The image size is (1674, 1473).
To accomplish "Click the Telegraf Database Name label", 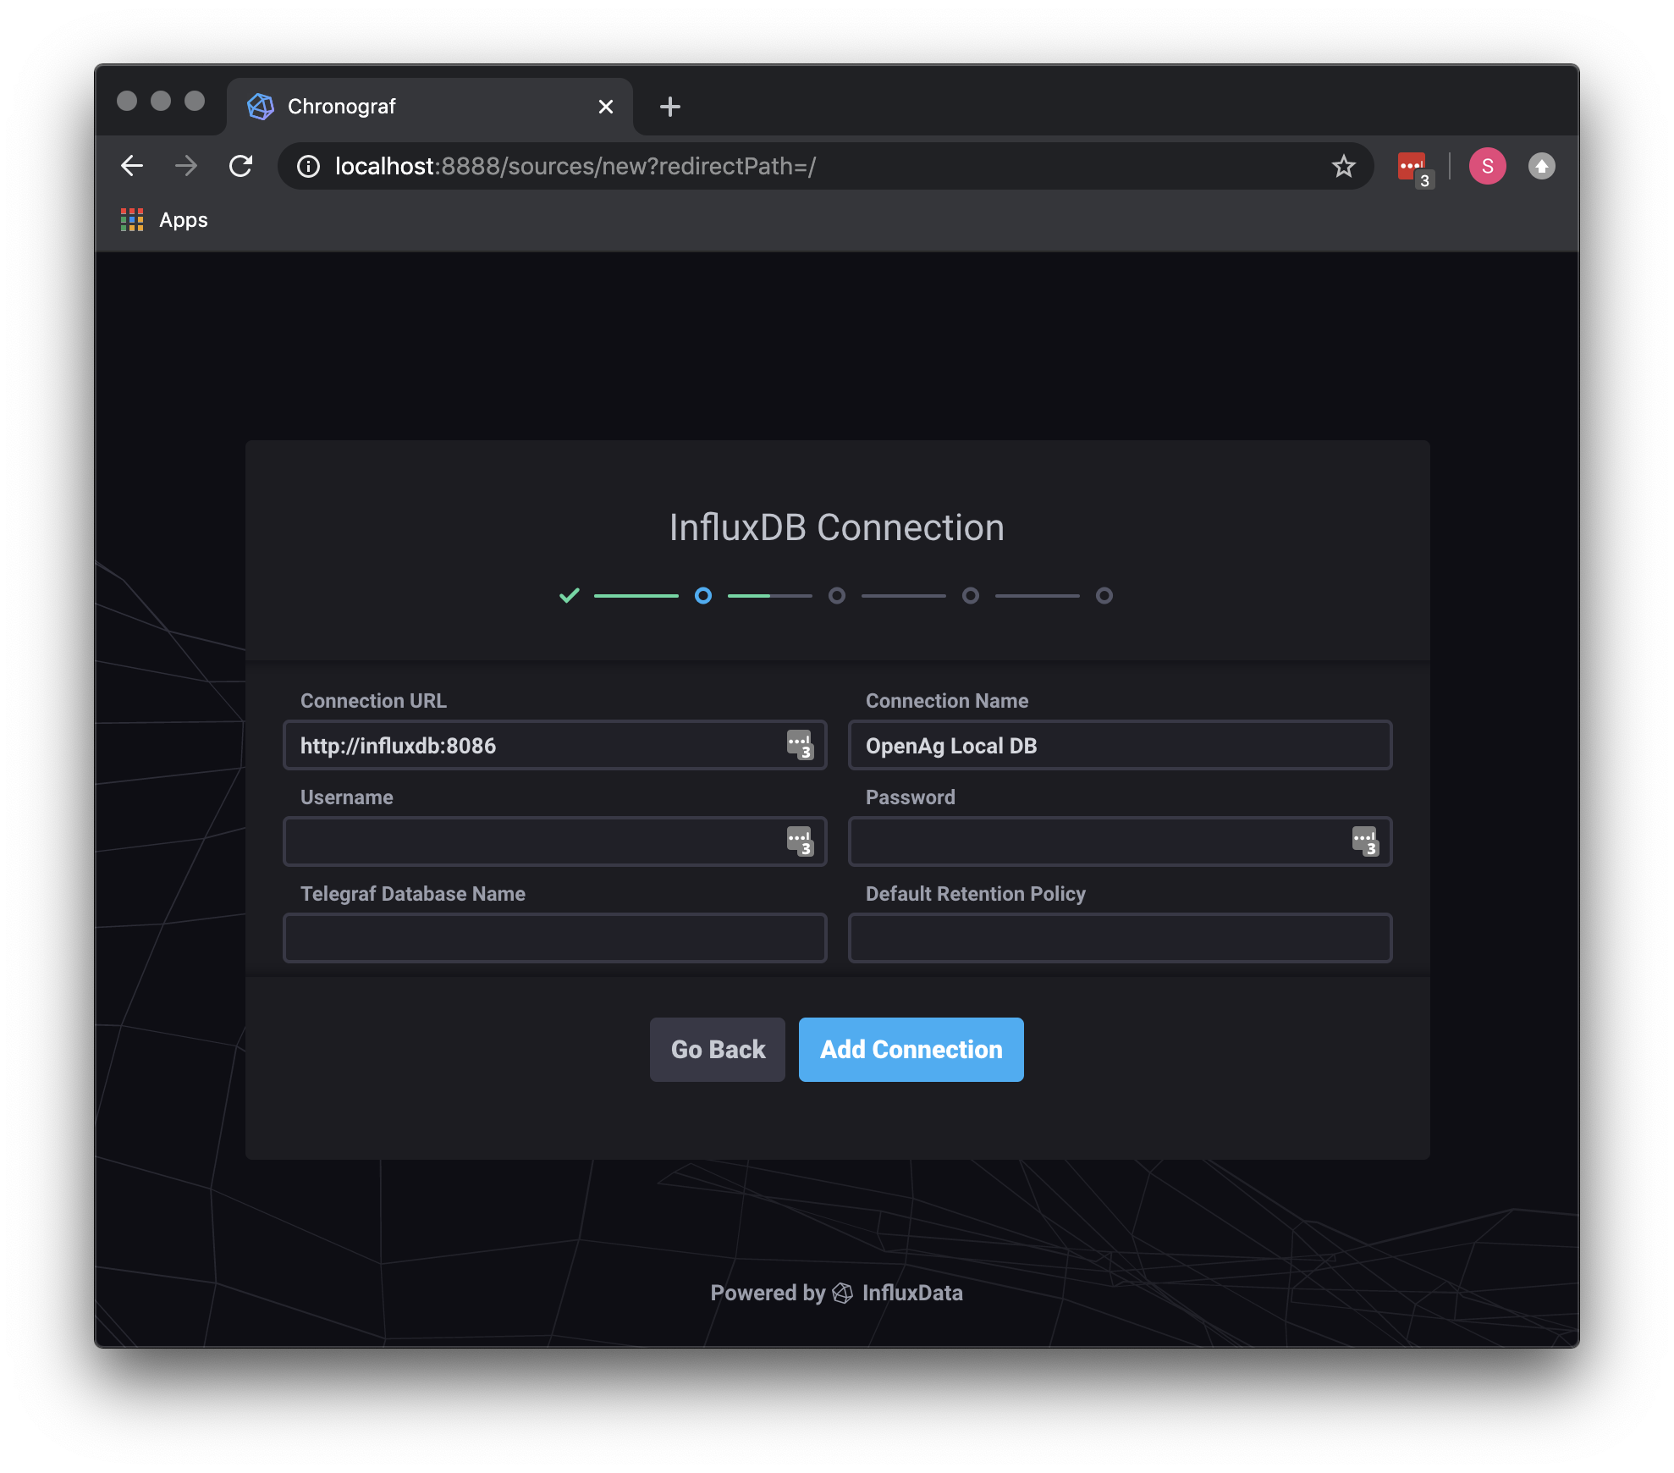I will [x=412, y=894].
